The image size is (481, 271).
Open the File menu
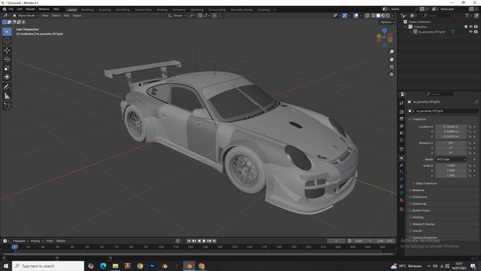click(11, 9)
